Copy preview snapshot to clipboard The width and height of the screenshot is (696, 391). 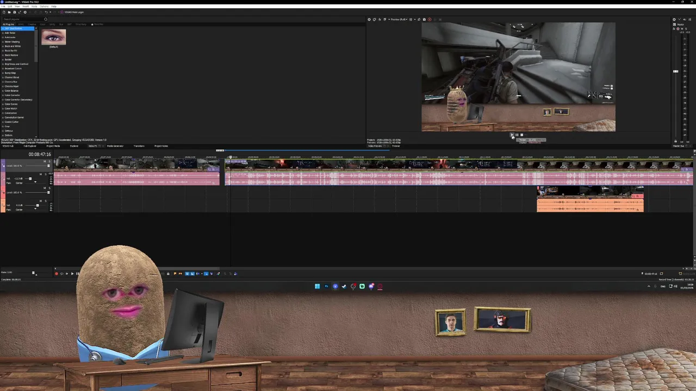pyautogui.click(x=419, y=20)
